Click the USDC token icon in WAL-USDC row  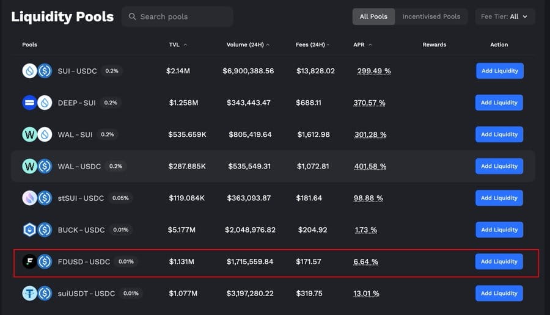(45, 166)
